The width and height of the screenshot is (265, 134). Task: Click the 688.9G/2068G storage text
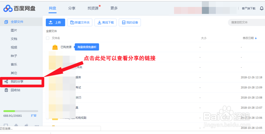coord(13,116)
